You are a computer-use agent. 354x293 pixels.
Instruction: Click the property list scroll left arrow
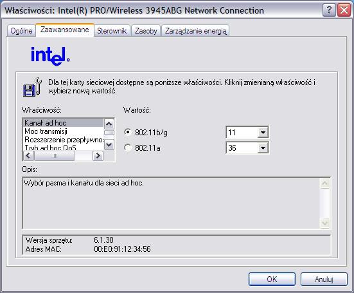[x=29, y=156]
